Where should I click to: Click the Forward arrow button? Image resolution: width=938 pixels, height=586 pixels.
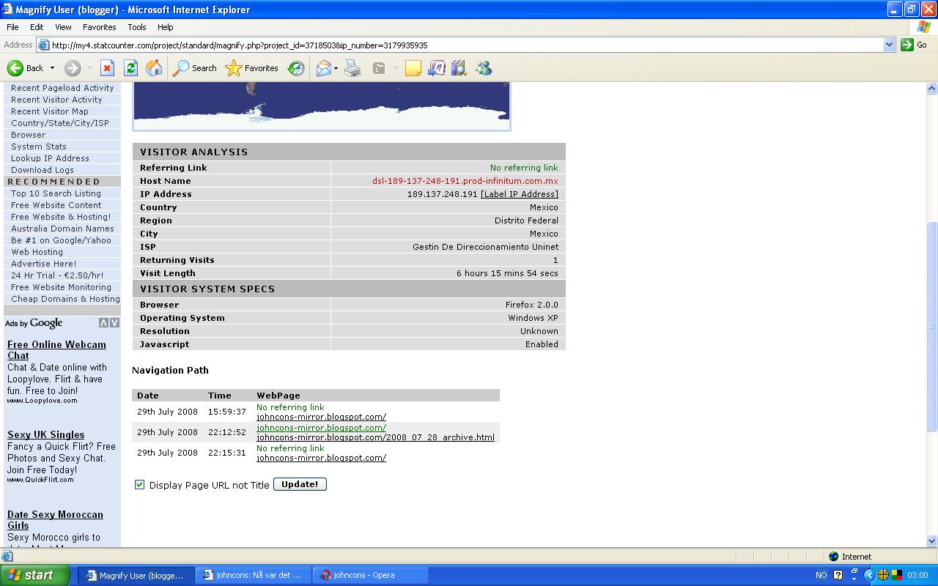[x=72, y=68]
